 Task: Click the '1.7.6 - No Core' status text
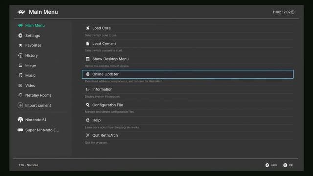[28, 165]
